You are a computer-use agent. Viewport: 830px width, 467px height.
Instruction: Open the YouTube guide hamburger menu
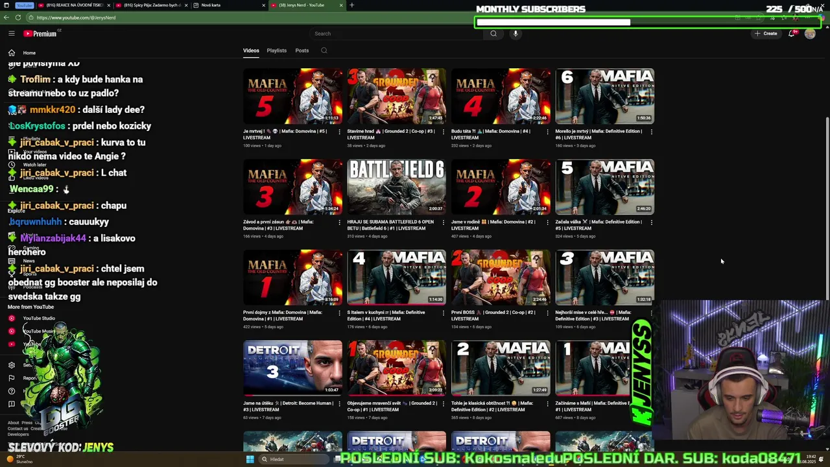click(12, 33)
